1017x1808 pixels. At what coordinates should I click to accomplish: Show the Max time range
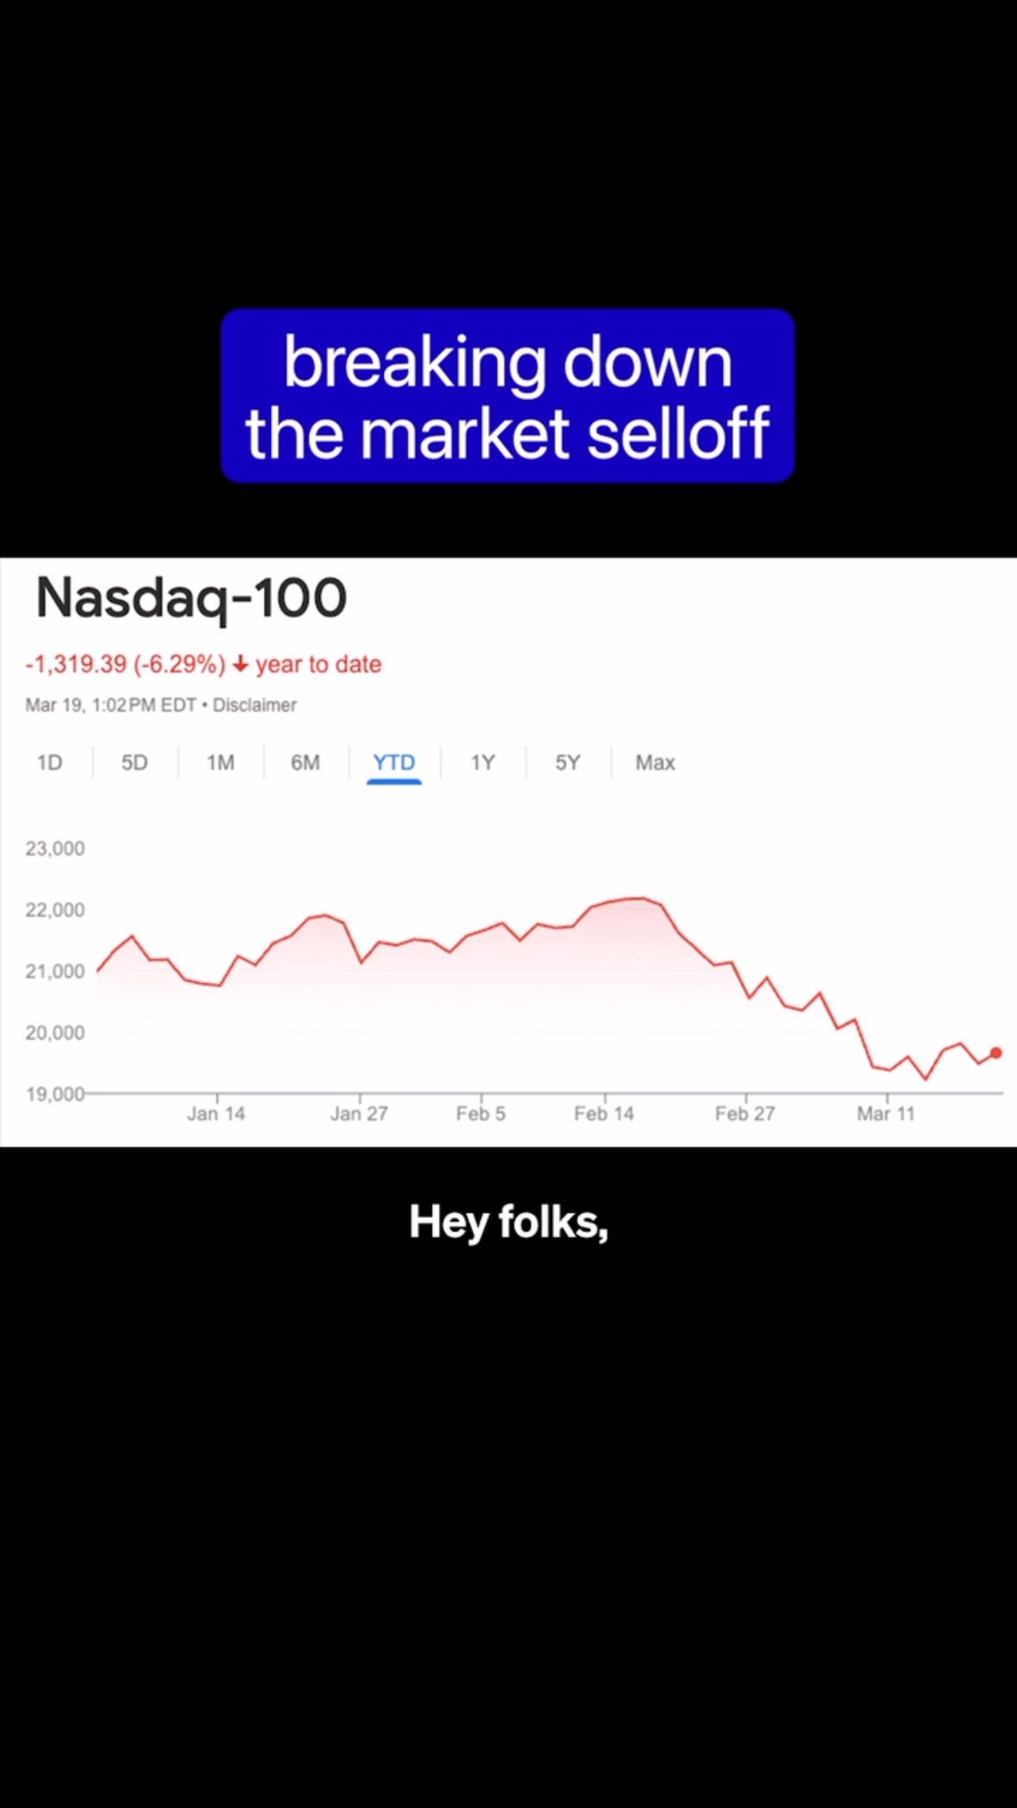[x=655, y=763]
